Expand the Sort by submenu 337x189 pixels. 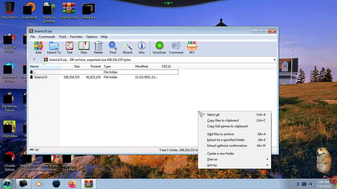pyautogui.click(x=235, y=165)
